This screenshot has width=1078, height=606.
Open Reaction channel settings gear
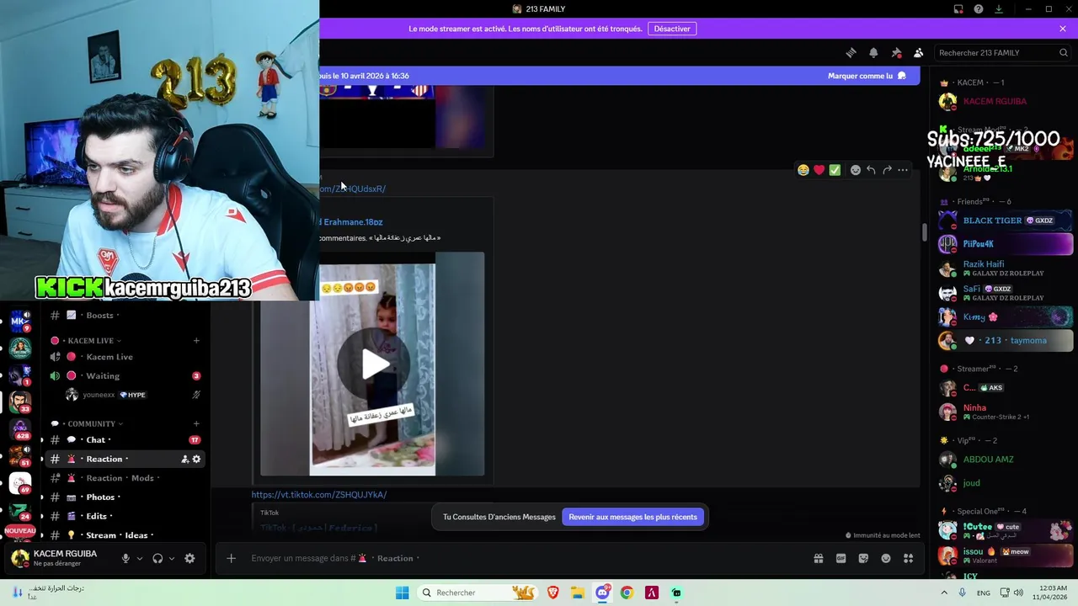coord(196,459)
